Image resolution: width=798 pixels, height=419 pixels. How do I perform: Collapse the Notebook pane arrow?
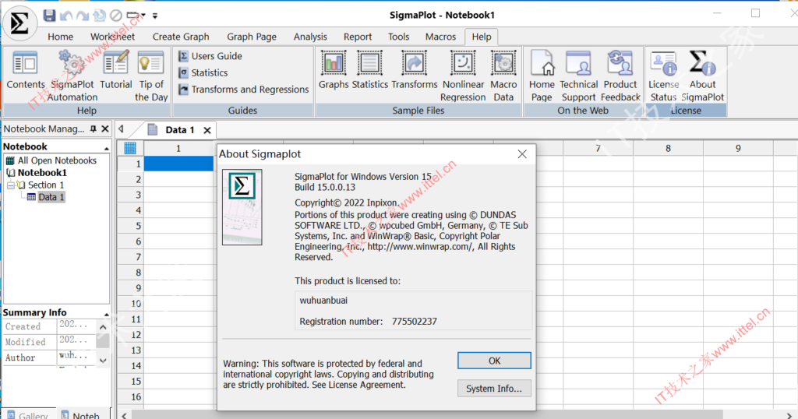(106, 147)
